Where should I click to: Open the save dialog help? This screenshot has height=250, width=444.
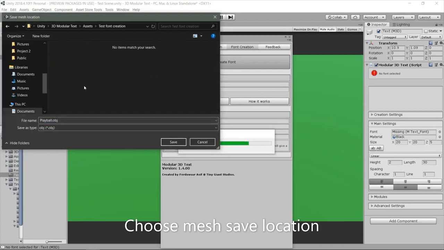(x=213, y=36)
